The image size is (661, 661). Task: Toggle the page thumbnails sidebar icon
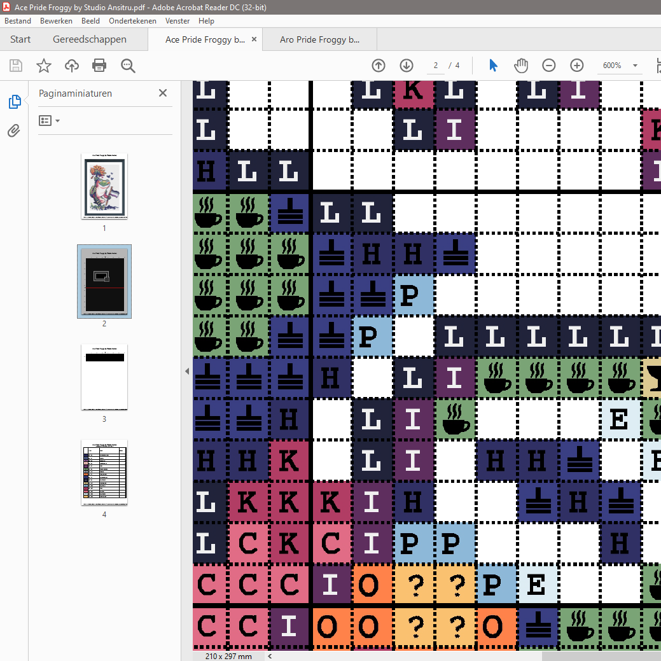click(x=14, y=102)
